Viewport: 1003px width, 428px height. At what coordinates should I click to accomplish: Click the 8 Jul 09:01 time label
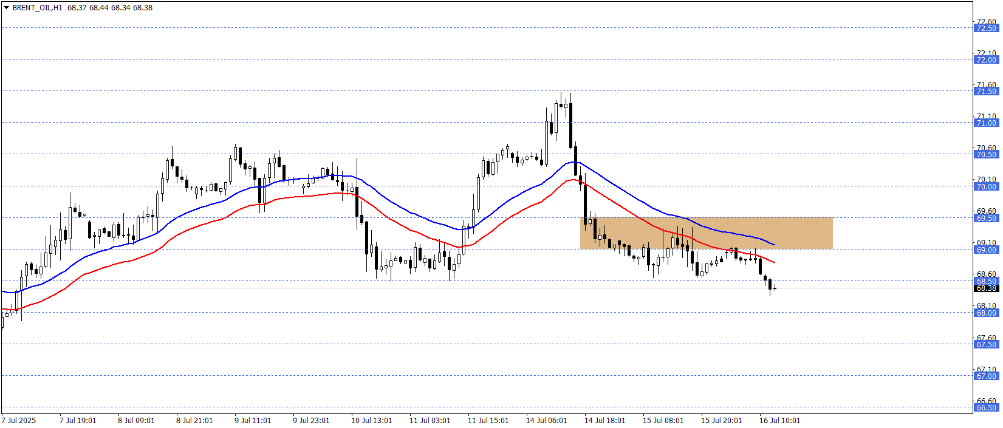click(136, 420)
